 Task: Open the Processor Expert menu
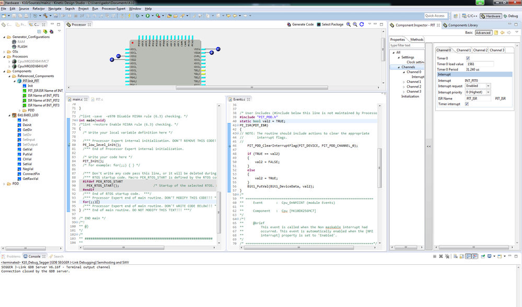[x=114, y=9]
